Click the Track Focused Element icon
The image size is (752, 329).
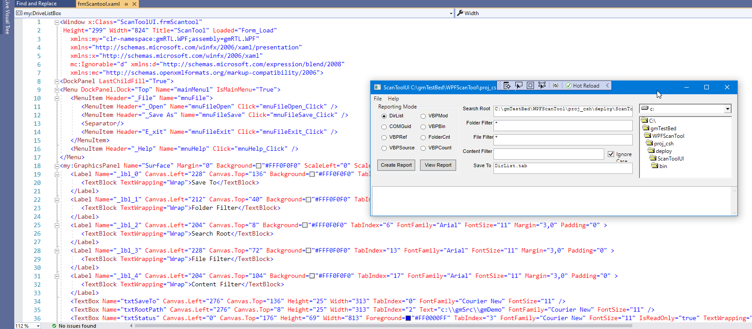[x=542, y=85]
